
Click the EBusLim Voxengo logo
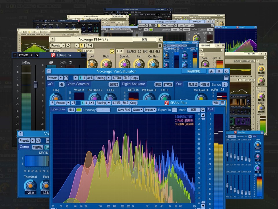point(53,55)
